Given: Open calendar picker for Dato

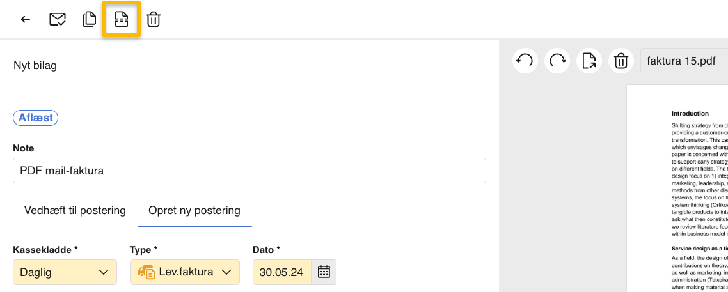Looking at the screenshot, I should coord(324,272).
